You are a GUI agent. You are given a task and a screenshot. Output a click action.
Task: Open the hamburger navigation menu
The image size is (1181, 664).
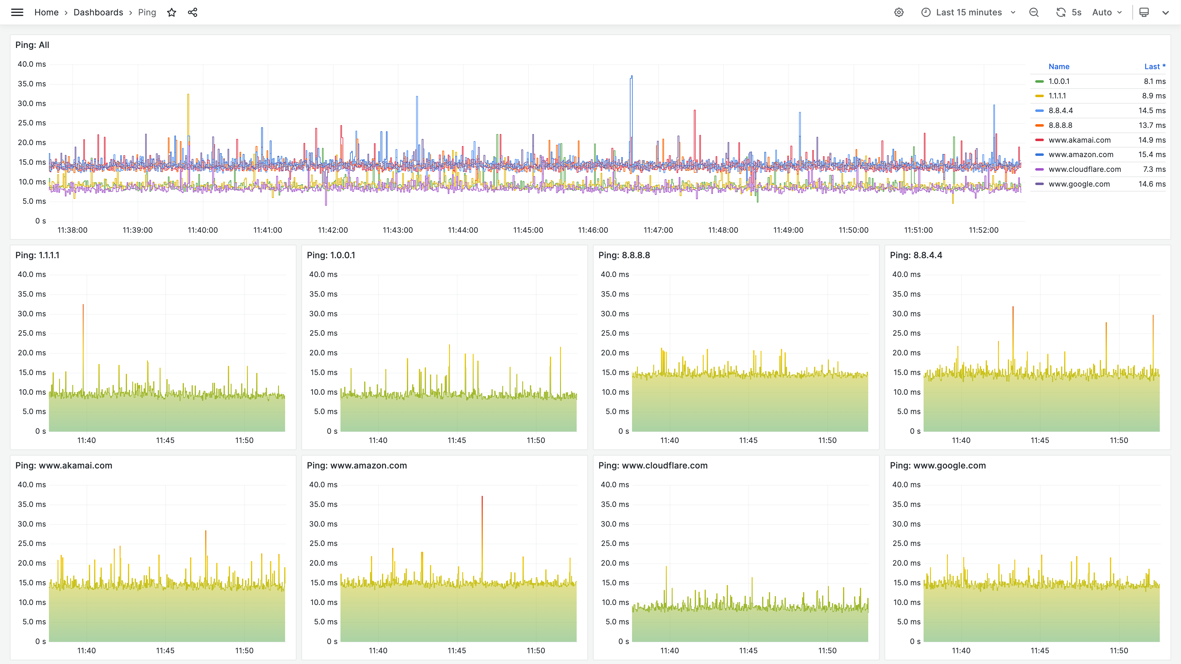click(x=17, y=12)
